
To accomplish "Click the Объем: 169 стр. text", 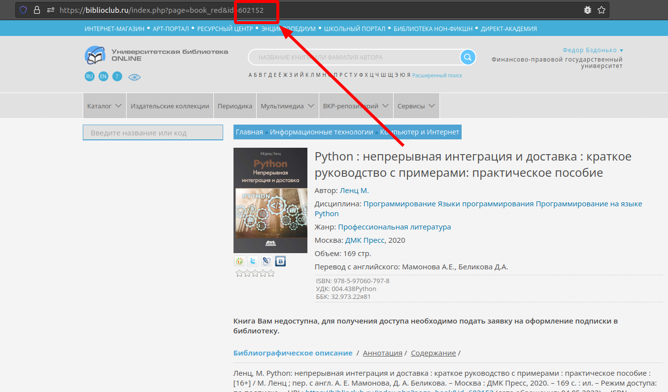I will (343, 254).
